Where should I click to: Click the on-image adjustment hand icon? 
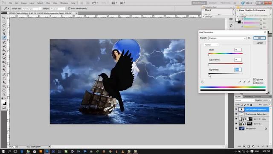(x=202, y=82)
